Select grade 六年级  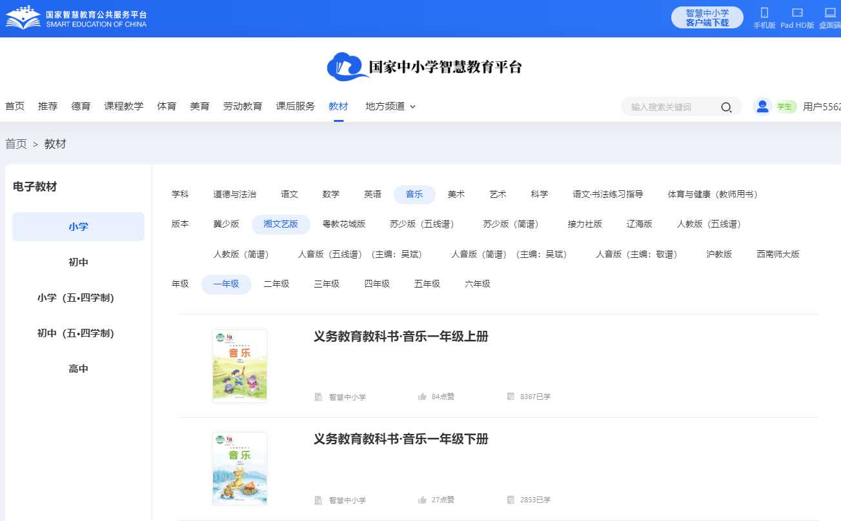[478, 284]
